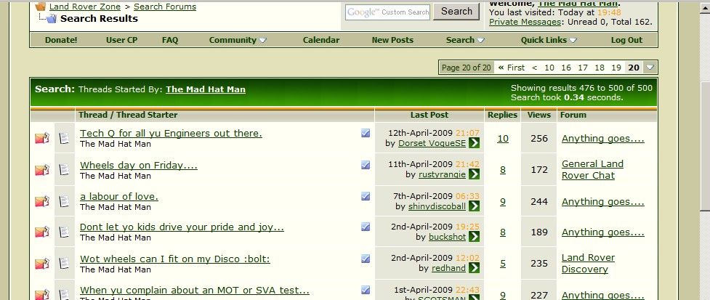
Task: Open FAQ in navigation bar
Action: (x=170, y=40)
